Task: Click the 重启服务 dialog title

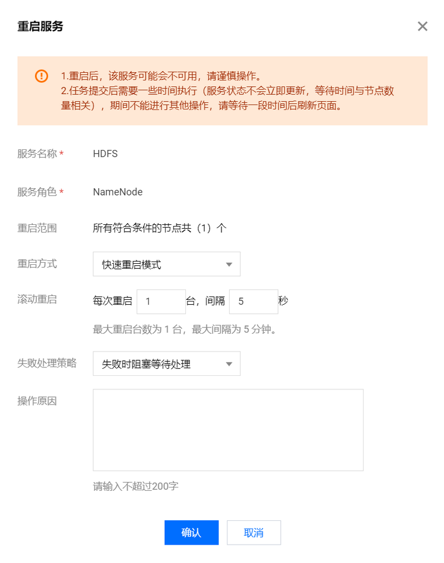Action: 40,26
